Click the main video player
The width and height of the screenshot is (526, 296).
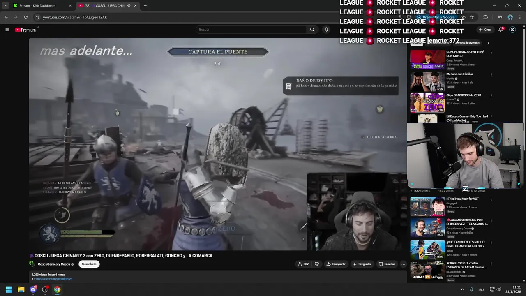click(x=218, y=144)
